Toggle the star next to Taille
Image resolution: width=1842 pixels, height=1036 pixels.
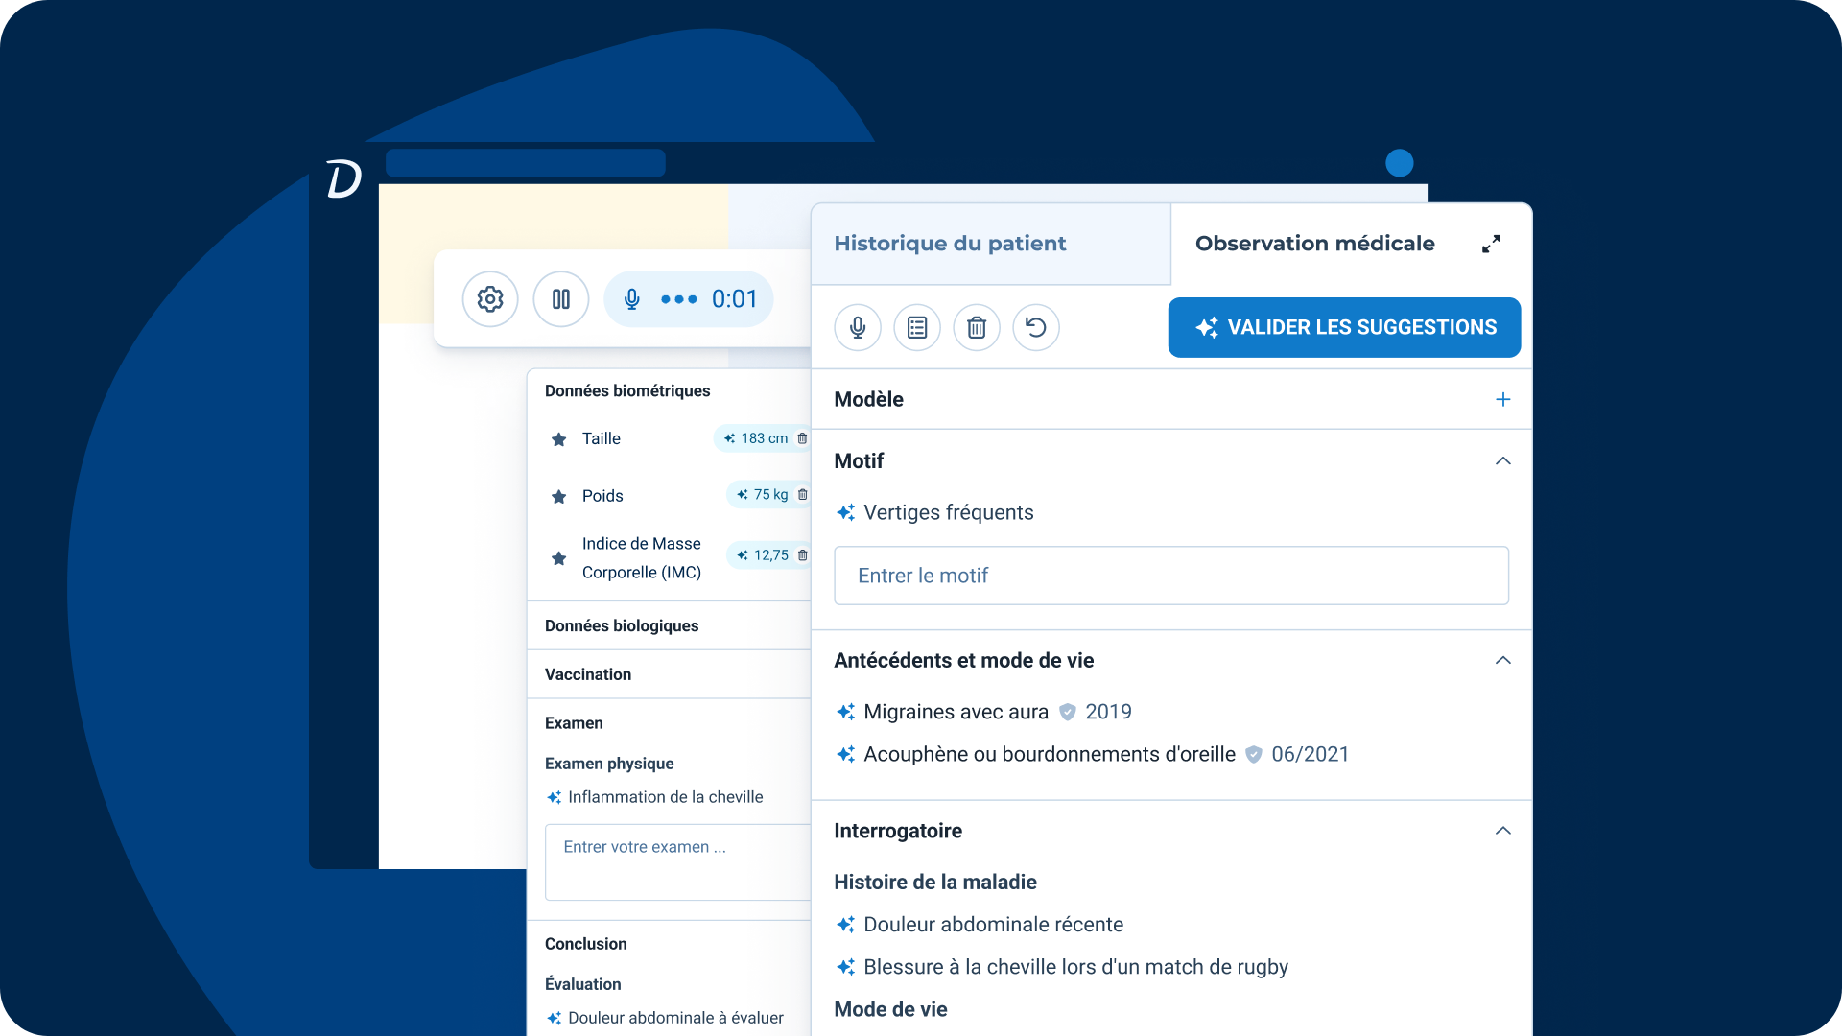point(559,439)
